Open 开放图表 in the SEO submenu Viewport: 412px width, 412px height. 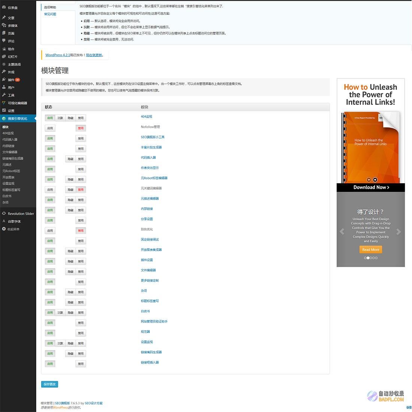point(8,178)
